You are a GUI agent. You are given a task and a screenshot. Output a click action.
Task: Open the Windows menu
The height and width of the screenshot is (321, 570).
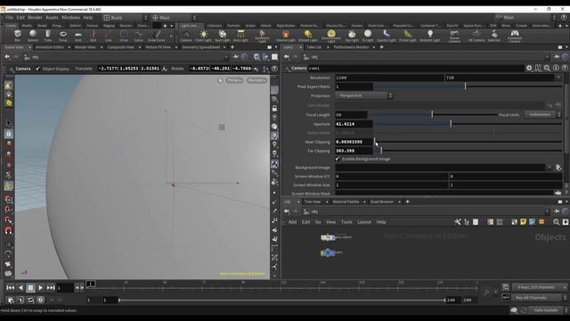click(70, 18)
